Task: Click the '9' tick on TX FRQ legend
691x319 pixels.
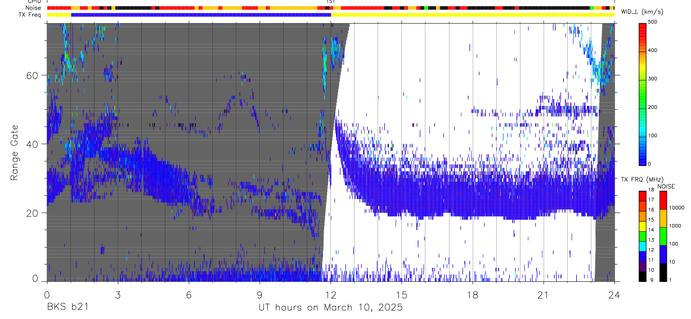Action: pyautogui.click(x=652, y=280)
